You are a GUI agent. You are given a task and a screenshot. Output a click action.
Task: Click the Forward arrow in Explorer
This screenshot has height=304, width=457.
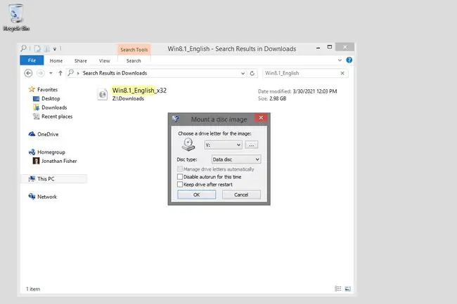[x=41, y=73]
